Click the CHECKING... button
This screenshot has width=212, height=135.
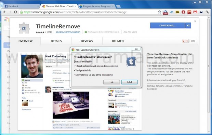168,25
